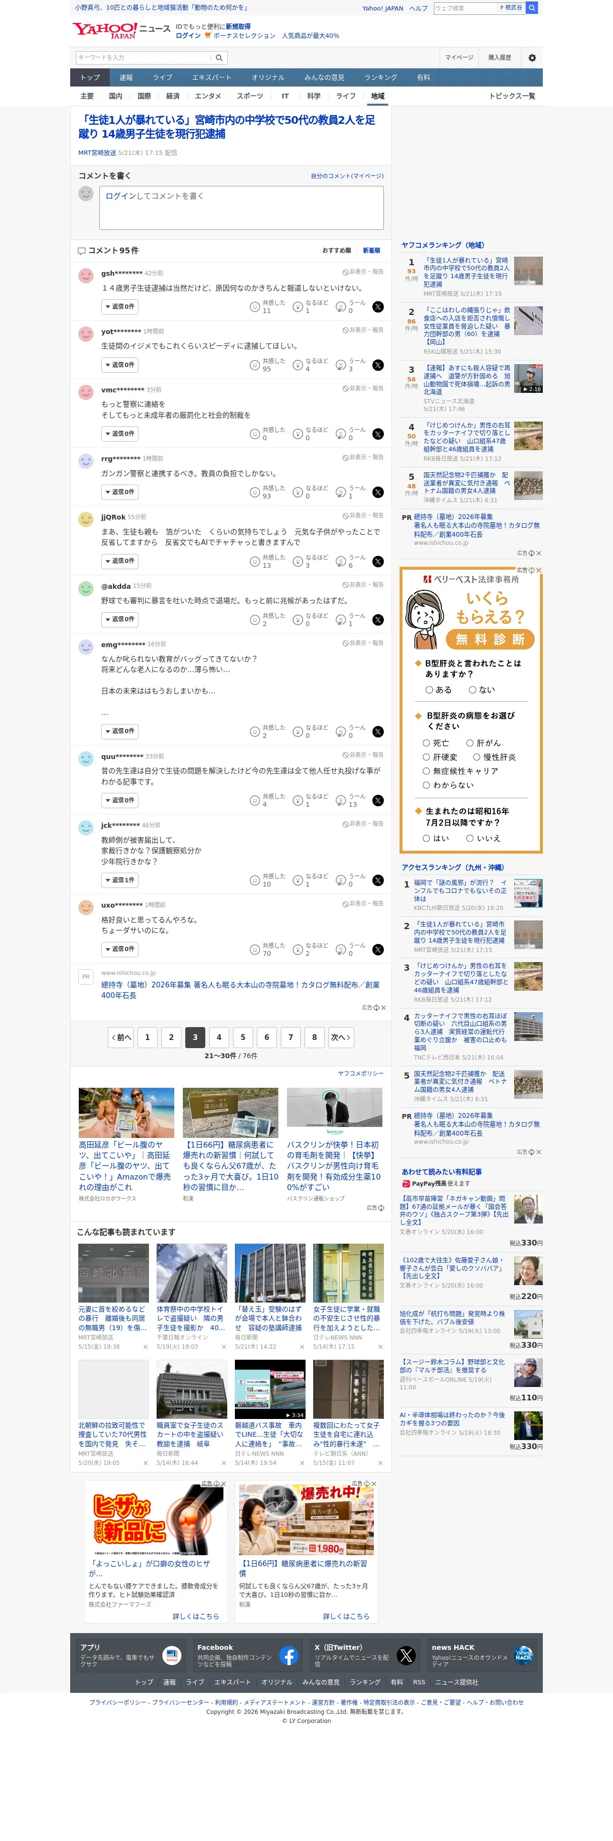Share vmc's comment on X
The width and height of the screenshot is (613, 1841).
tap(378, 434)
